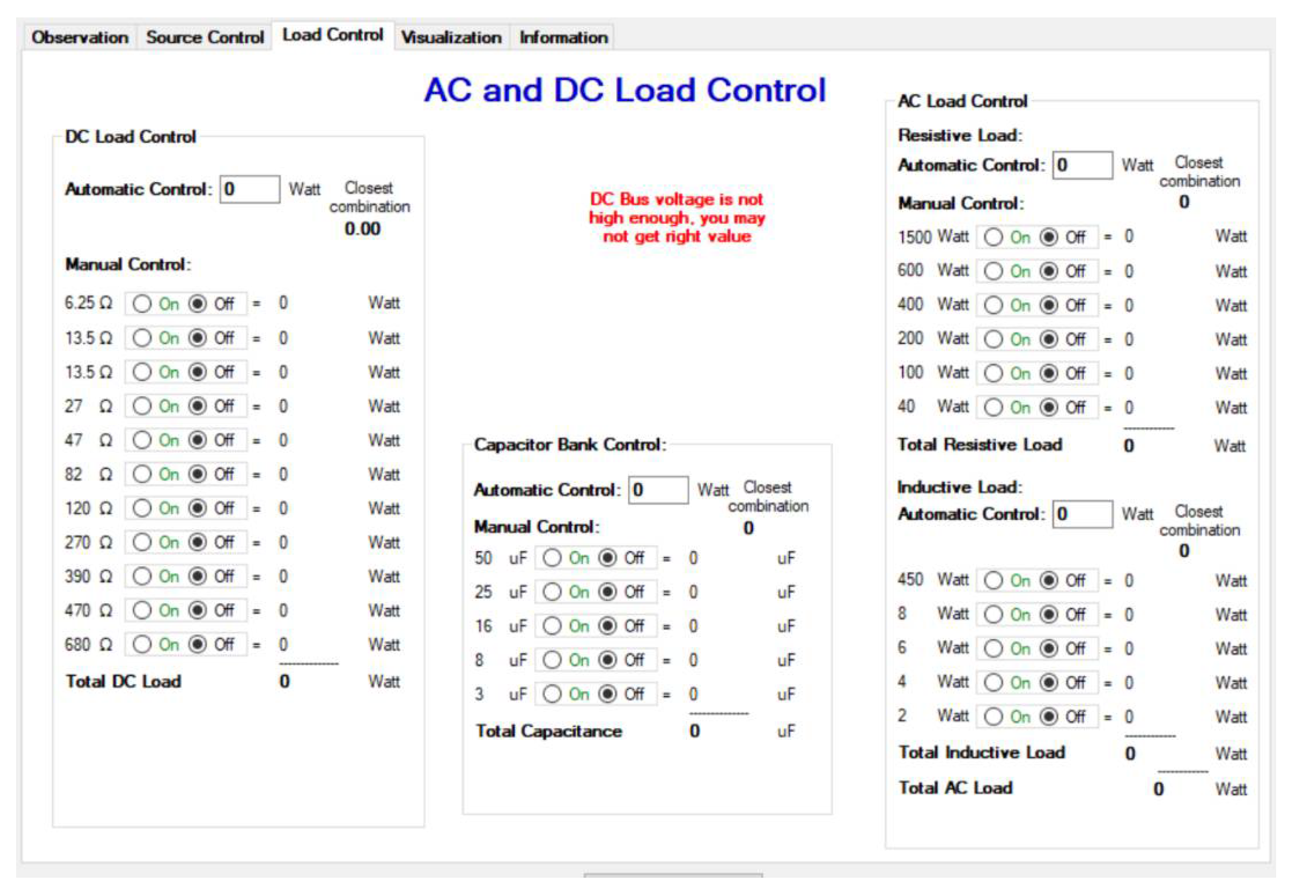Select the Inductive Load Automatic Control input
The image size is (1299, 890).
pyautogui.click(x=1082, y=514)
